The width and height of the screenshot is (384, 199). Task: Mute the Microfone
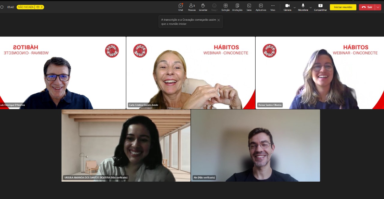coord(303,7)
